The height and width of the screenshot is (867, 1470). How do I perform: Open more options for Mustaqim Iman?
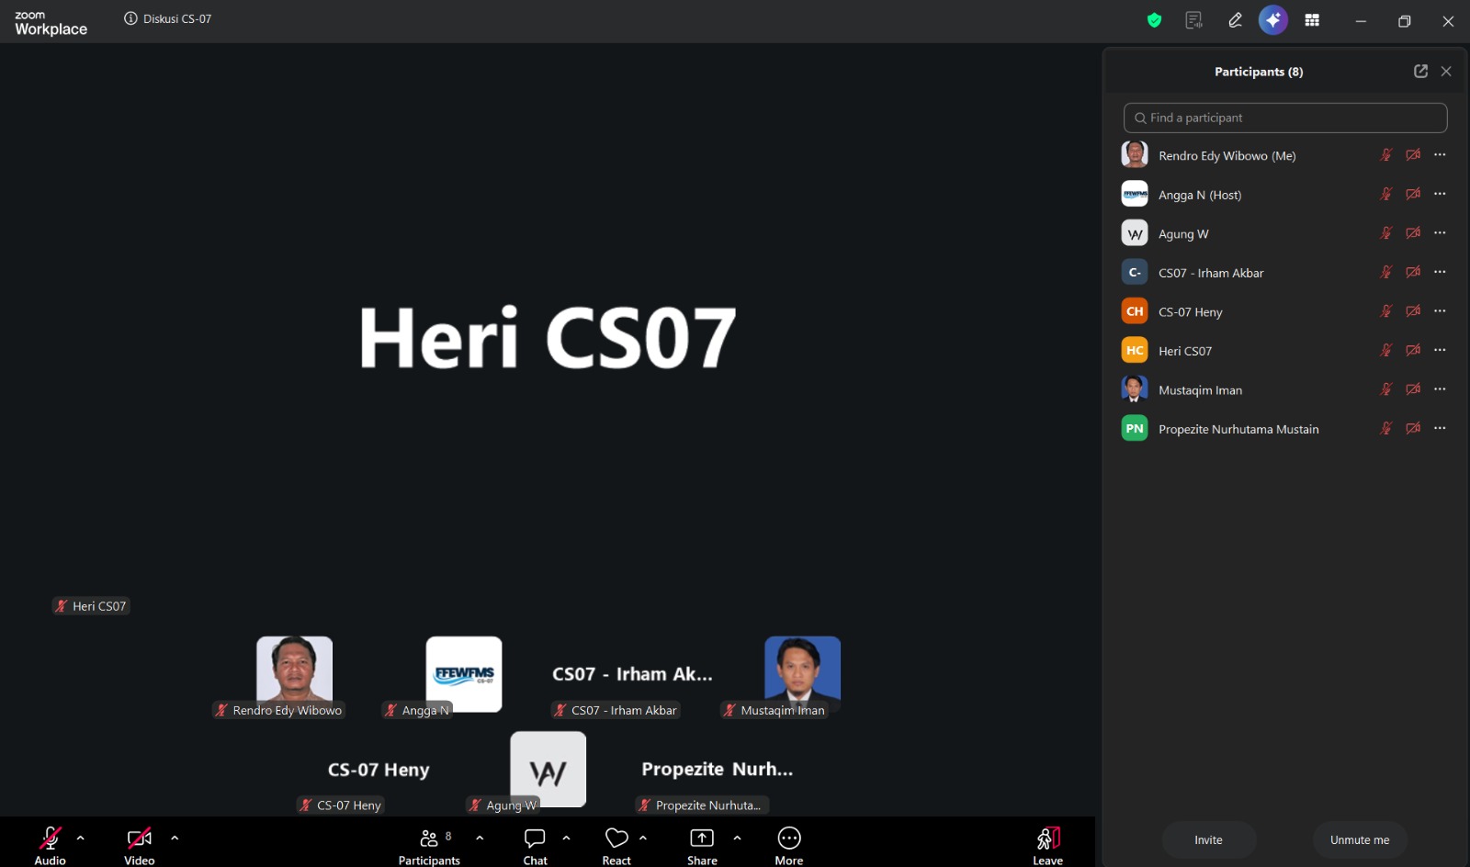tap(1440, 389)
